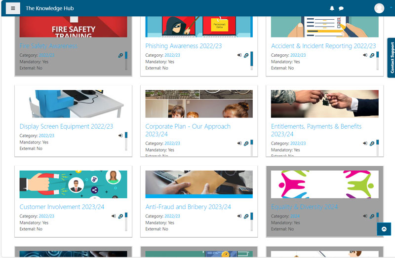Click the link icon on Fire Safety Awareness

point(120,55)
